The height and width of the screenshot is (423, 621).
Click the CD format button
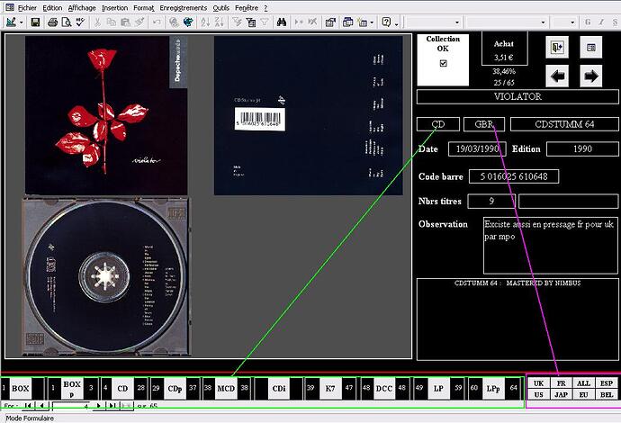click(x=122, y=389)
